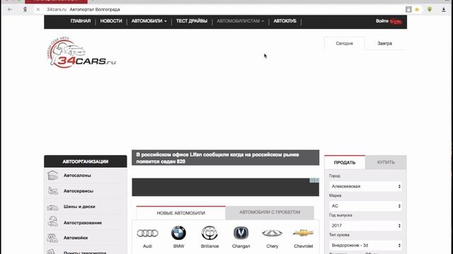The width and height of the screenshot is (453, 254).
Task: Select the BMW brand logo
Action: click(x=178, y=233)
